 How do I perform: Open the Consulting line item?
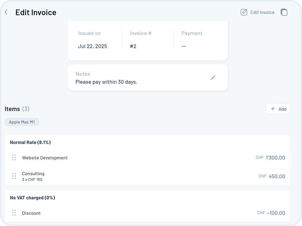(33, 174)
